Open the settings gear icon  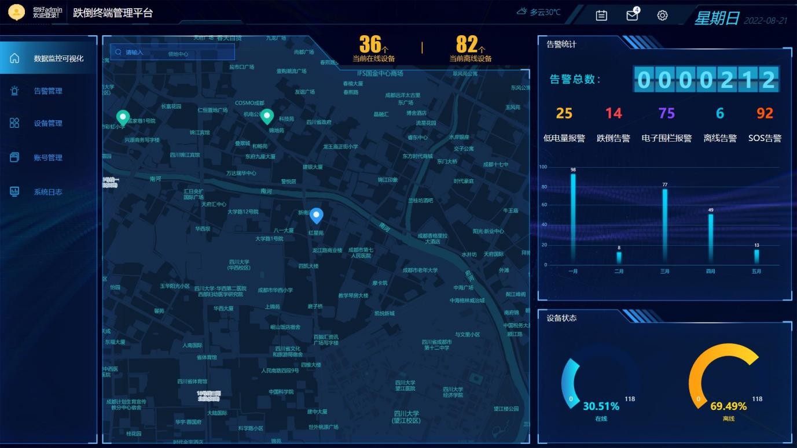663,16
